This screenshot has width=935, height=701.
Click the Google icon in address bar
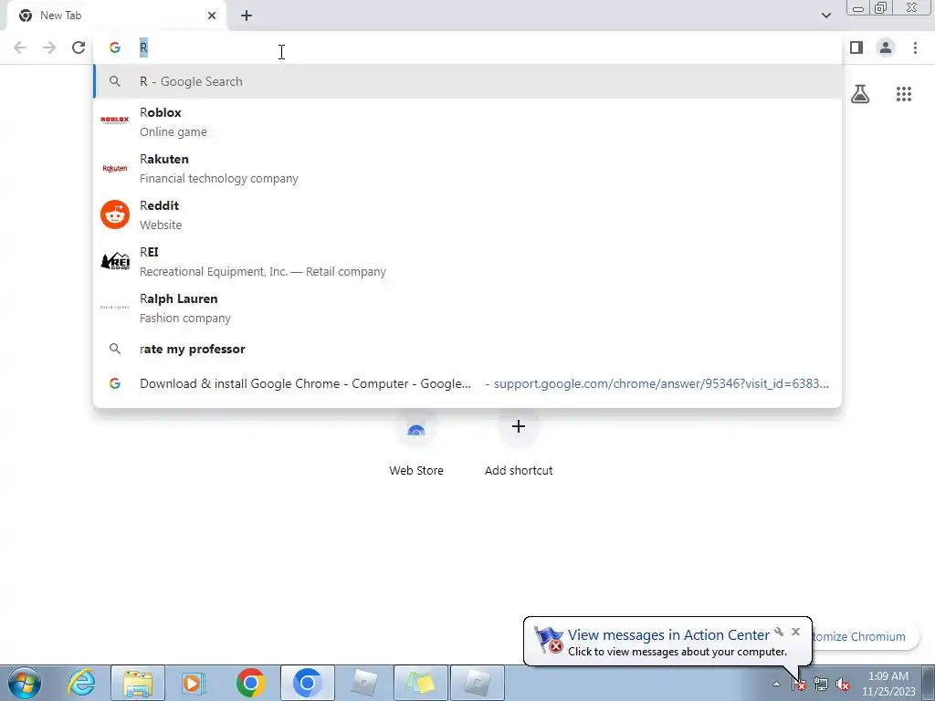click(115, 47)
